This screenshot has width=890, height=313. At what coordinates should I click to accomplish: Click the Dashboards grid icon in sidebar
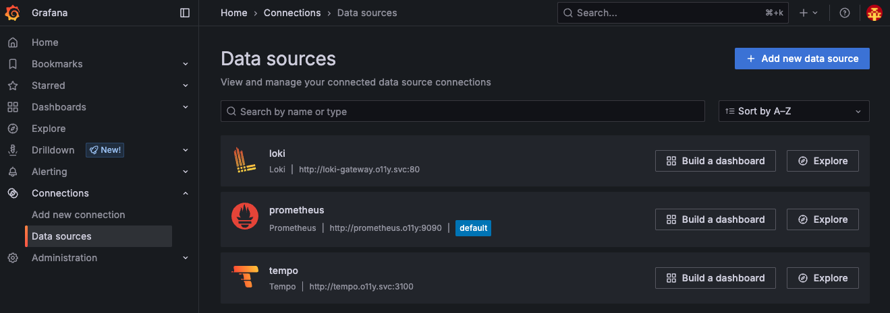click(12, 107)
